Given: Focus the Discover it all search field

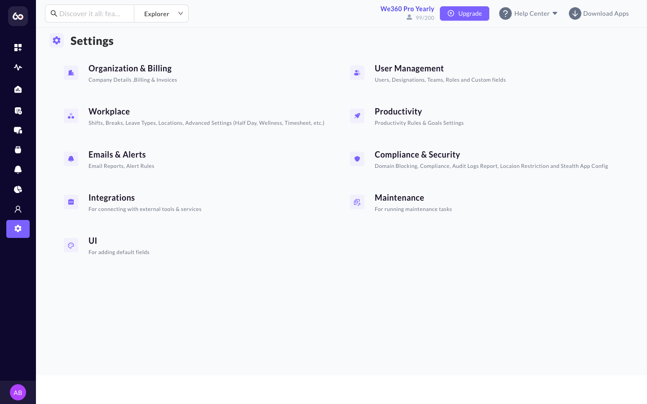Looking at the screenshot, I should tap(90, 13).
